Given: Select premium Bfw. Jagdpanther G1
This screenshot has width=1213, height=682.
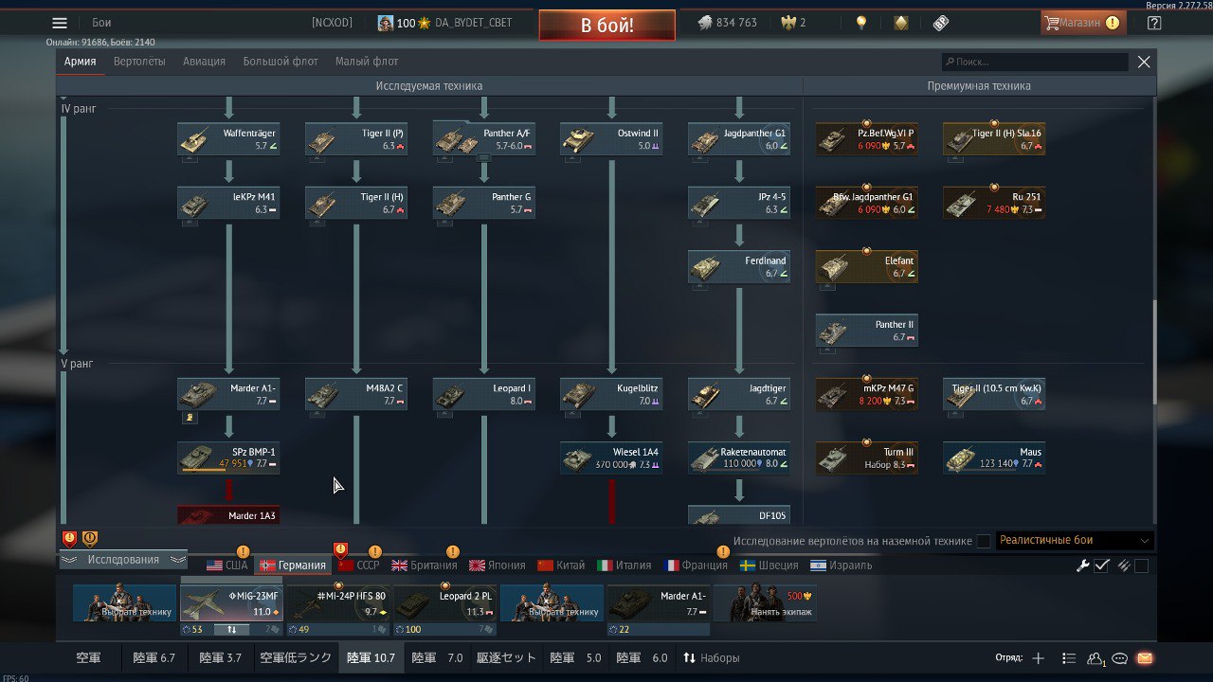Looking at the screenshot, I should [867, 203].
